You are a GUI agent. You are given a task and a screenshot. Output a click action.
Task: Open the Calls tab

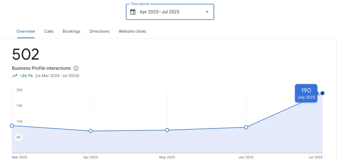(x=49, y=31)
